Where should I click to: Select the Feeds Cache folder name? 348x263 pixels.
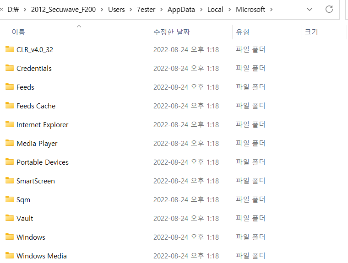(36, 106)
